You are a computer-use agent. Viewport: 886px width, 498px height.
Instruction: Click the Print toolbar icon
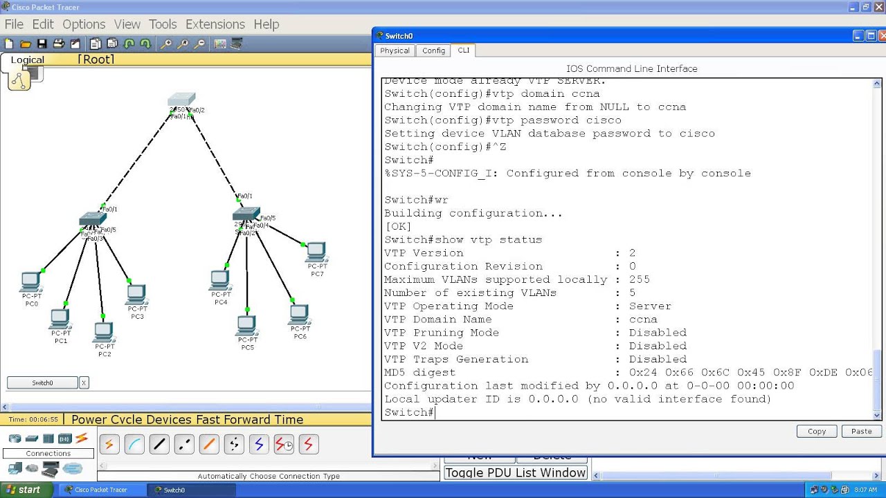click(x=59, y=44)
